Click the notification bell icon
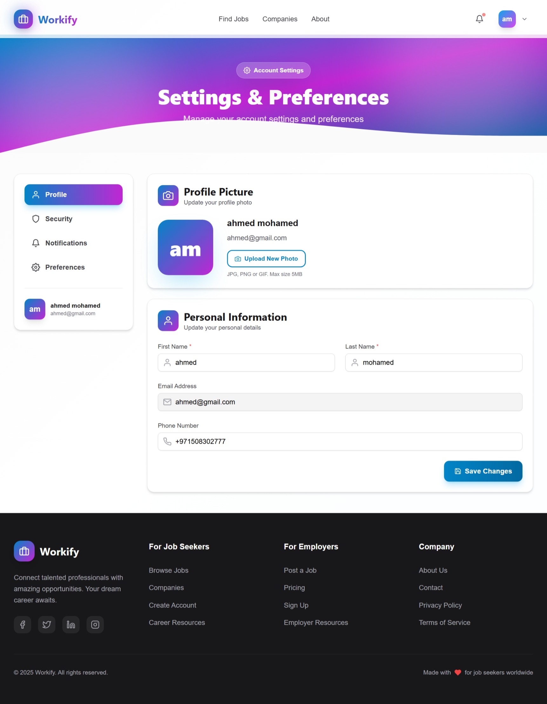The height and width of the screenshot is (704, 547). click(x=479, y=19)
